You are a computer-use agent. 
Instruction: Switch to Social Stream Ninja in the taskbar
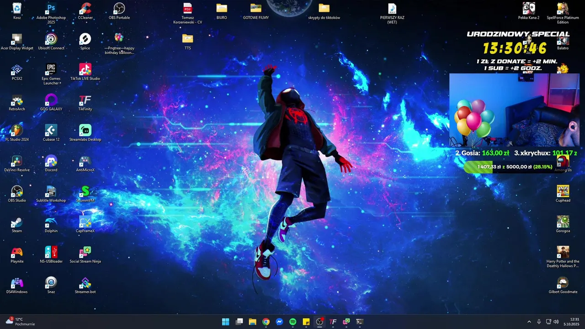[x=346, y=322]
